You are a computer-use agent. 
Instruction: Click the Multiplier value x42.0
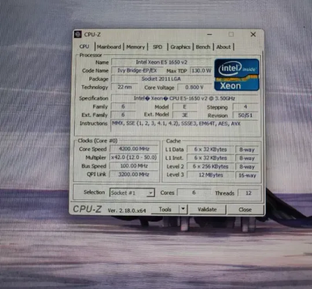click(134, 157)
